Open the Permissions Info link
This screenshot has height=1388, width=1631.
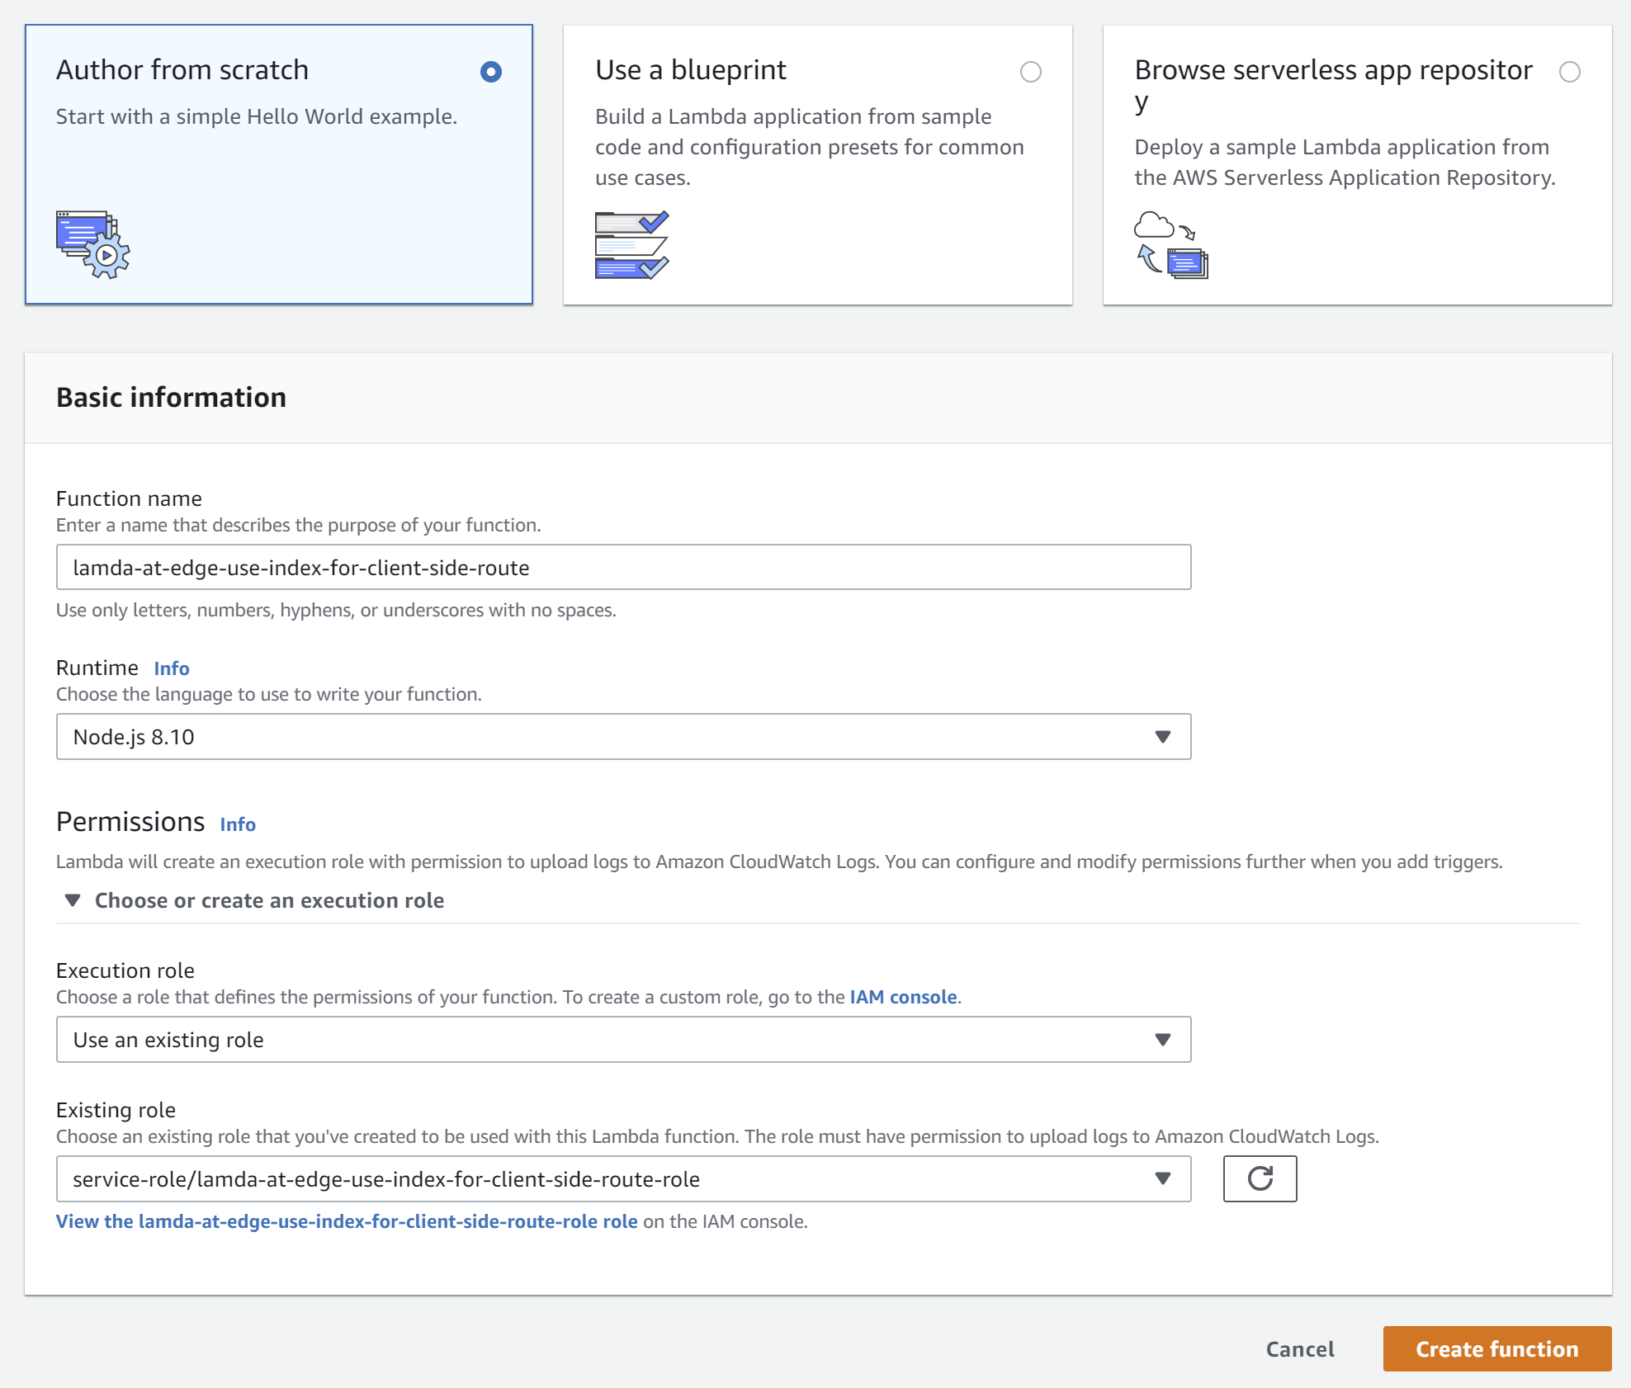(x=238, y=824)
